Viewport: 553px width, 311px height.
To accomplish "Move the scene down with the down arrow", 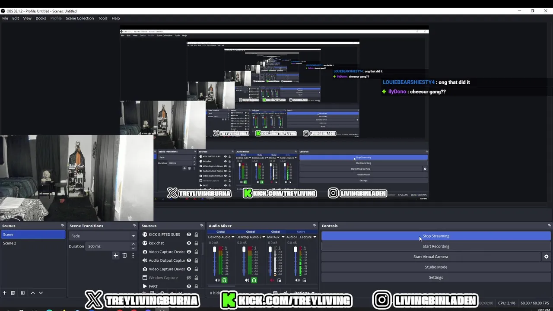I will (x=41, y=293).
